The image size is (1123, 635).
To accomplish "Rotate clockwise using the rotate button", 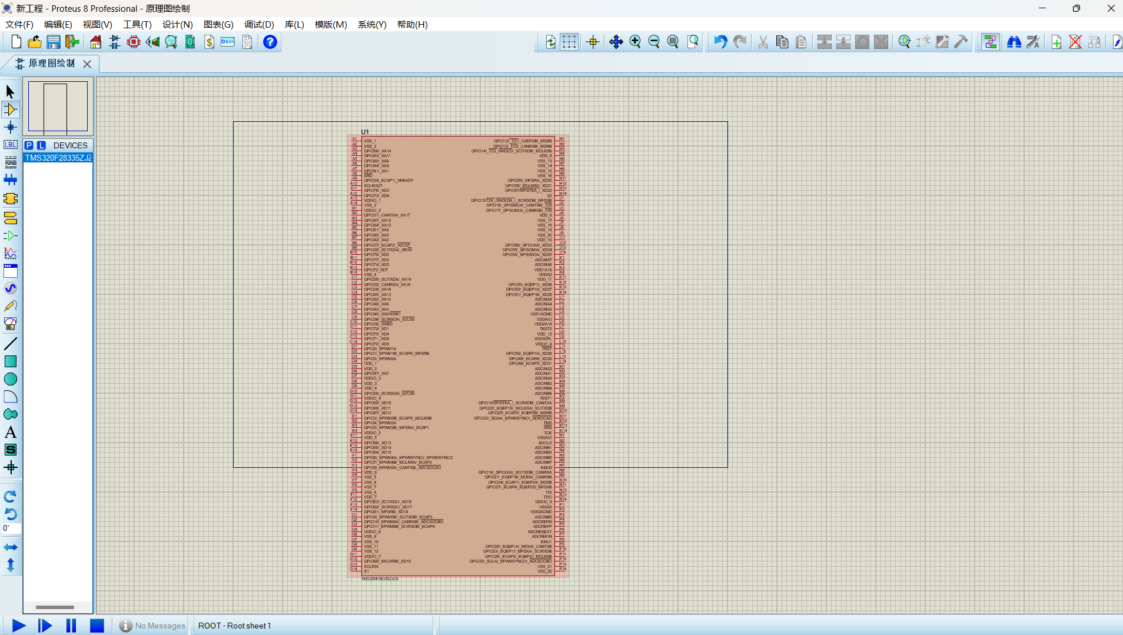I will (x=10, y=496).
